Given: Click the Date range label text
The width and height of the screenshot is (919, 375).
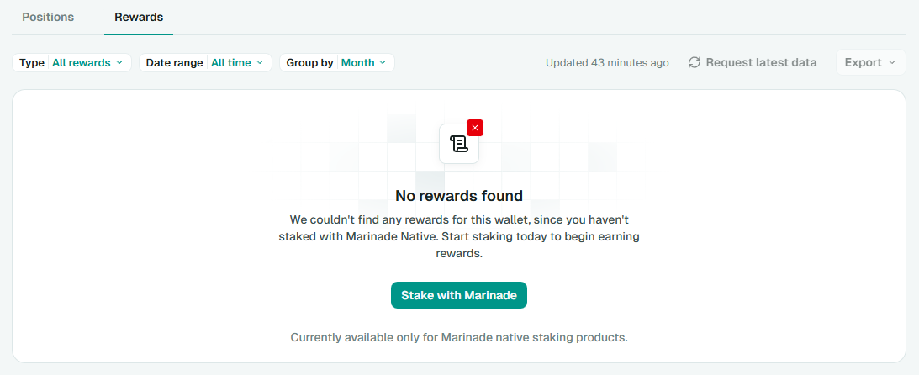Looking at the screenshot, I should [174, 62].
